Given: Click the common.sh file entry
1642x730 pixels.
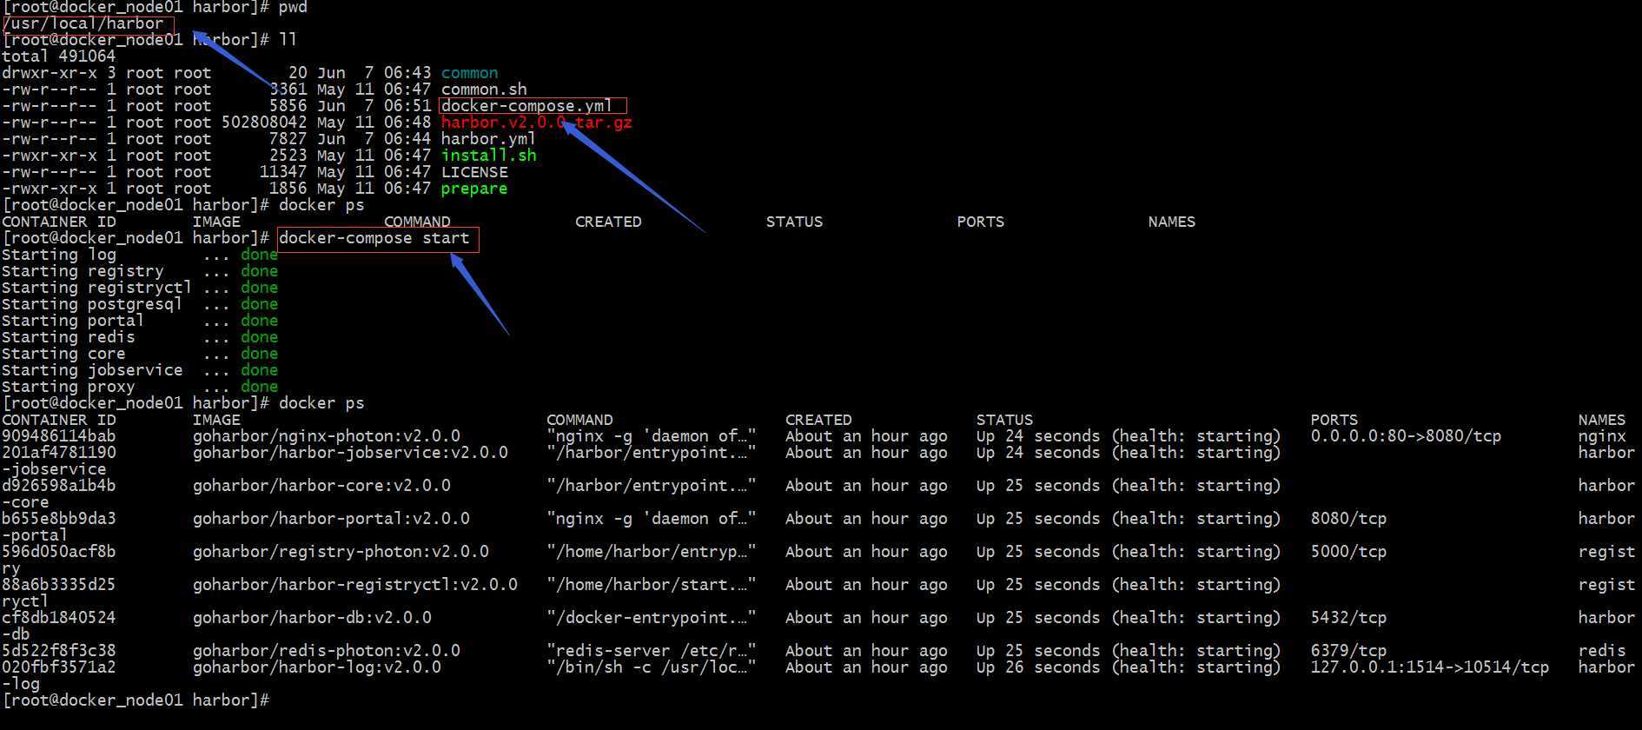Looking at the screenshot, I should coord(484,90).
